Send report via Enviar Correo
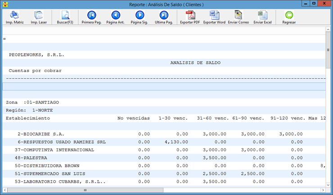Viewport: 333px width, 195px height. [238, 17]
